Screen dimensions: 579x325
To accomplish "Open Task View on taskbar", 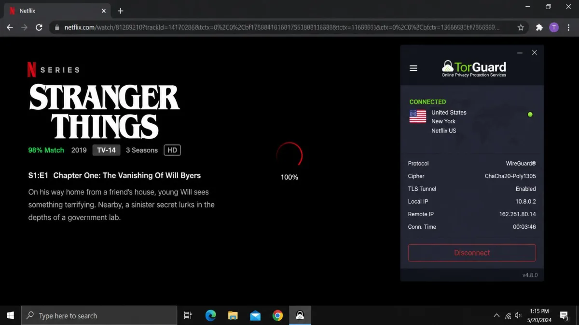I will point(188,315).
